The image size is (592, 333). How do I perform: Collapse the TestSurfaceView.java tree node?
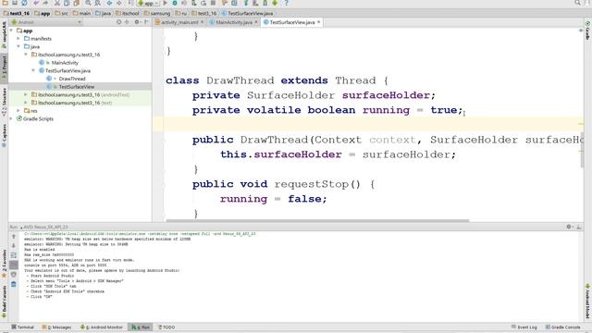click(33, 70)
